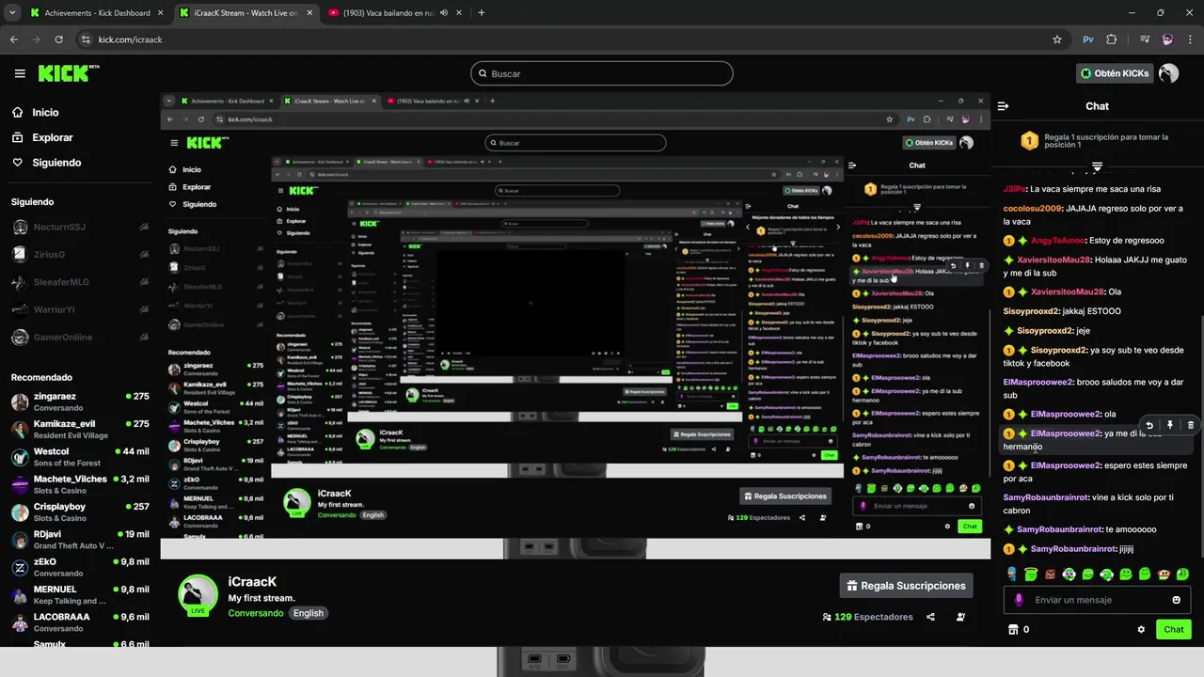Insert the green halo emote

[1031, 574]
